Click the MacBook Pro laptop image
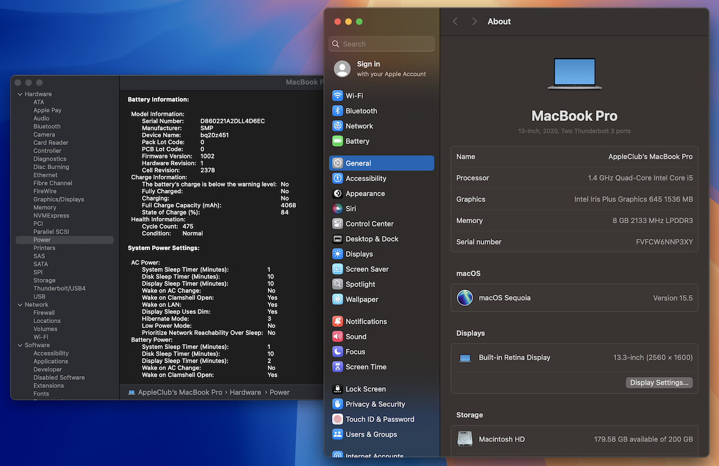 coord(575,74)
